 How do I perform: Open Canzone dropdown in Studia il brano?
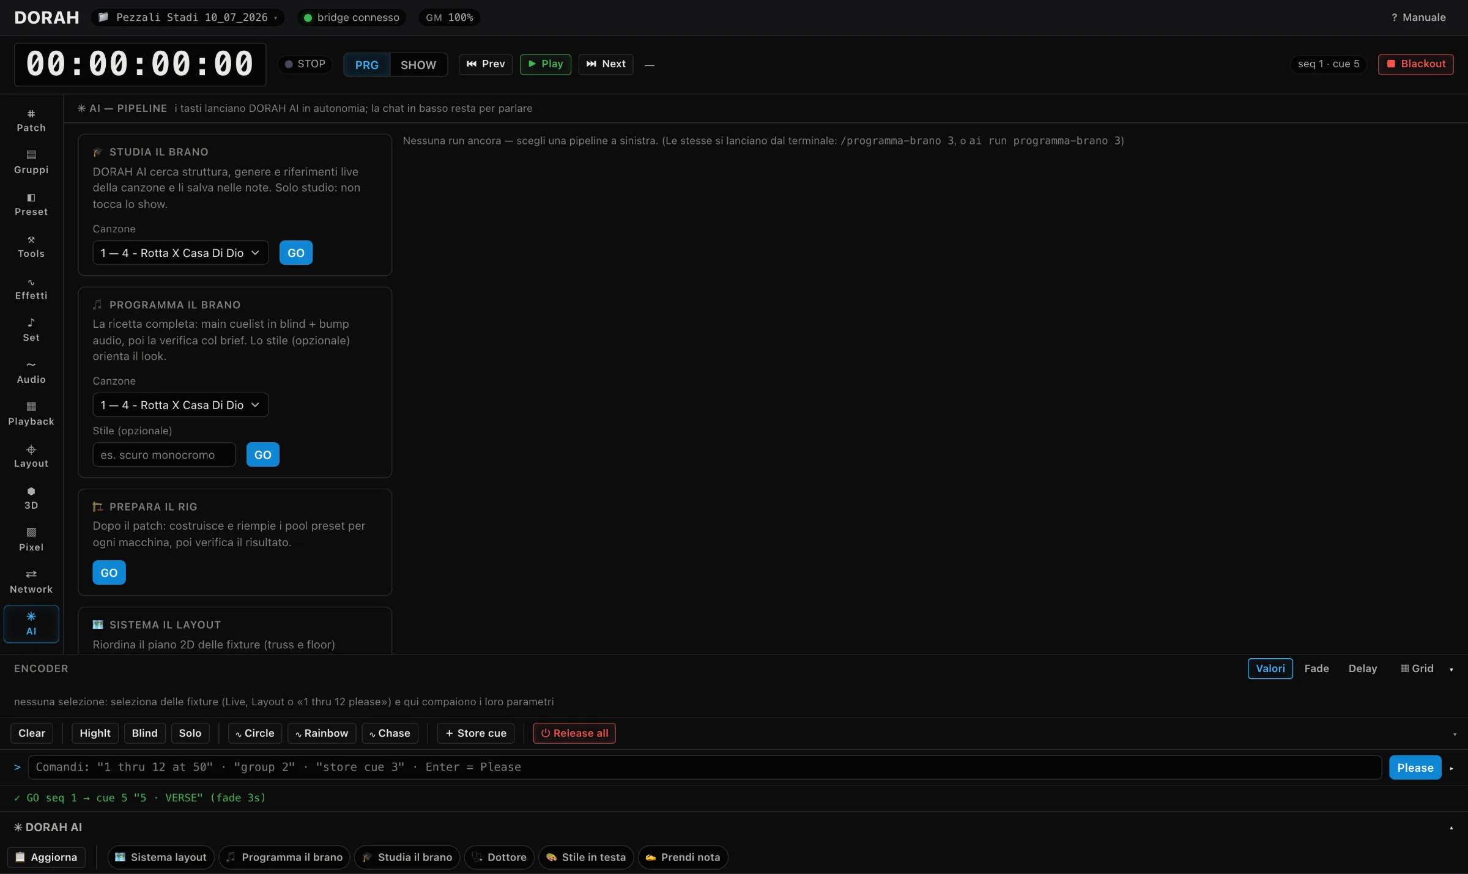click(180, 253)
